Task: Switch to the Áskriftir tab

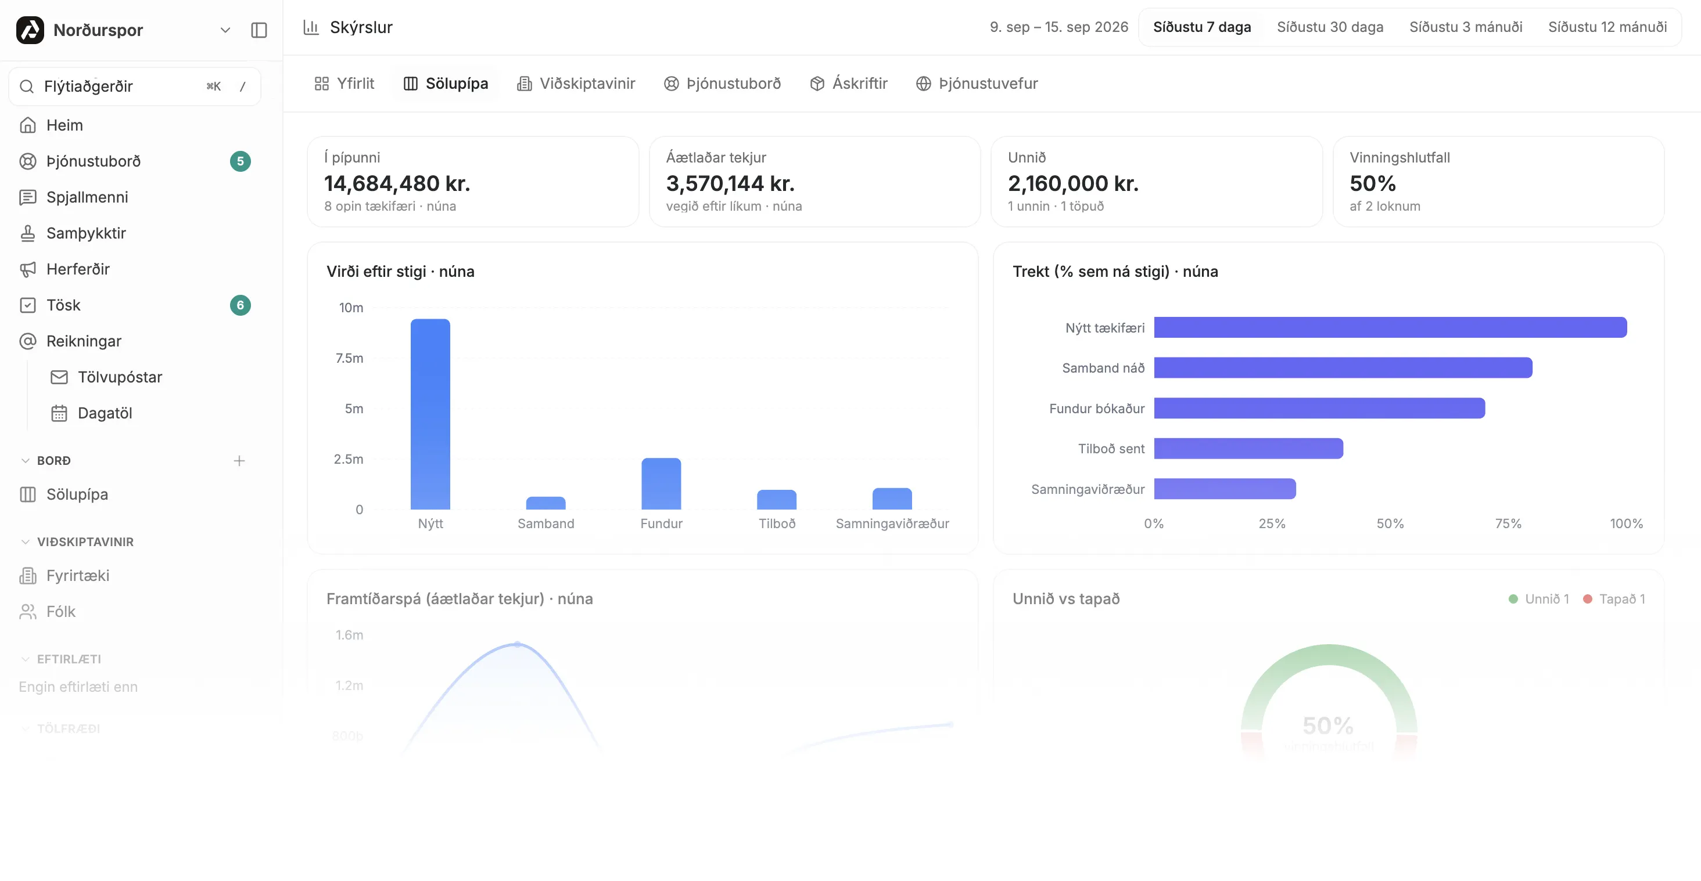Action: (849, 84)
